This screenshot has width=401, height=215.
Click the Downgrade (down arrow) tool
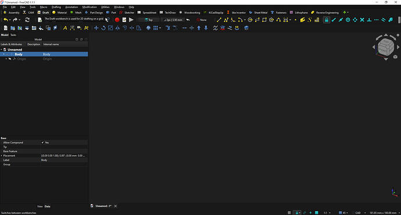coord(206,28)
